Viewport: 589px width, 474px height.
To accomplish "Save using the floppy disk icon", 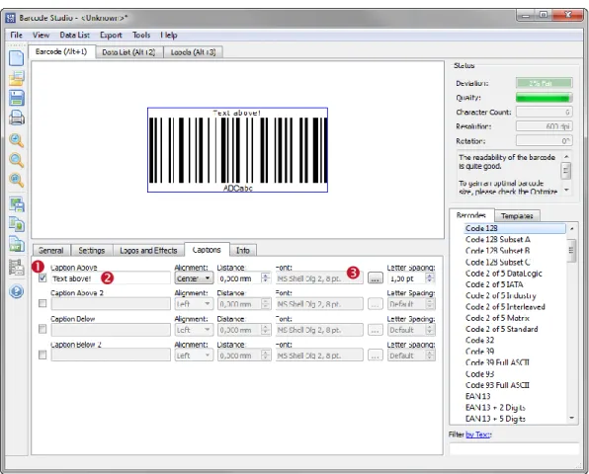I will pyautogui.click(x=16, y=98).
